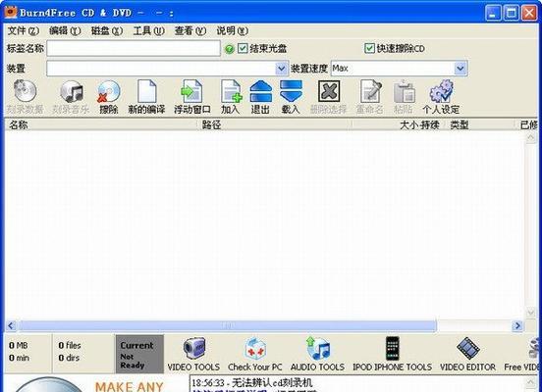
Task: Click the horizontal scrollbar thumb of file list
Action: (227, 325)
